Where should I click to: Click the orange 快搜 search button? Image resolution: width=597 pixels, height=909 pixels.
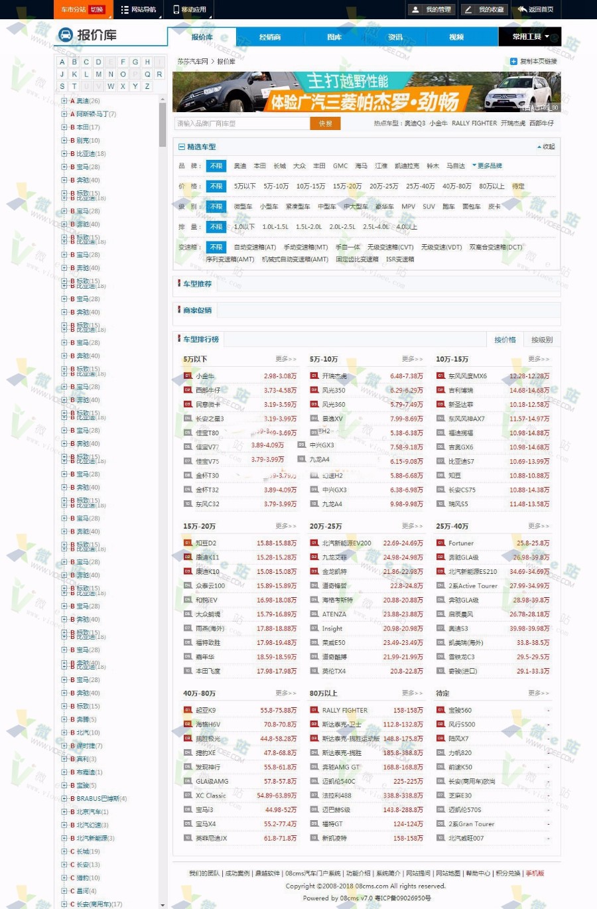[x=325, y=123]
